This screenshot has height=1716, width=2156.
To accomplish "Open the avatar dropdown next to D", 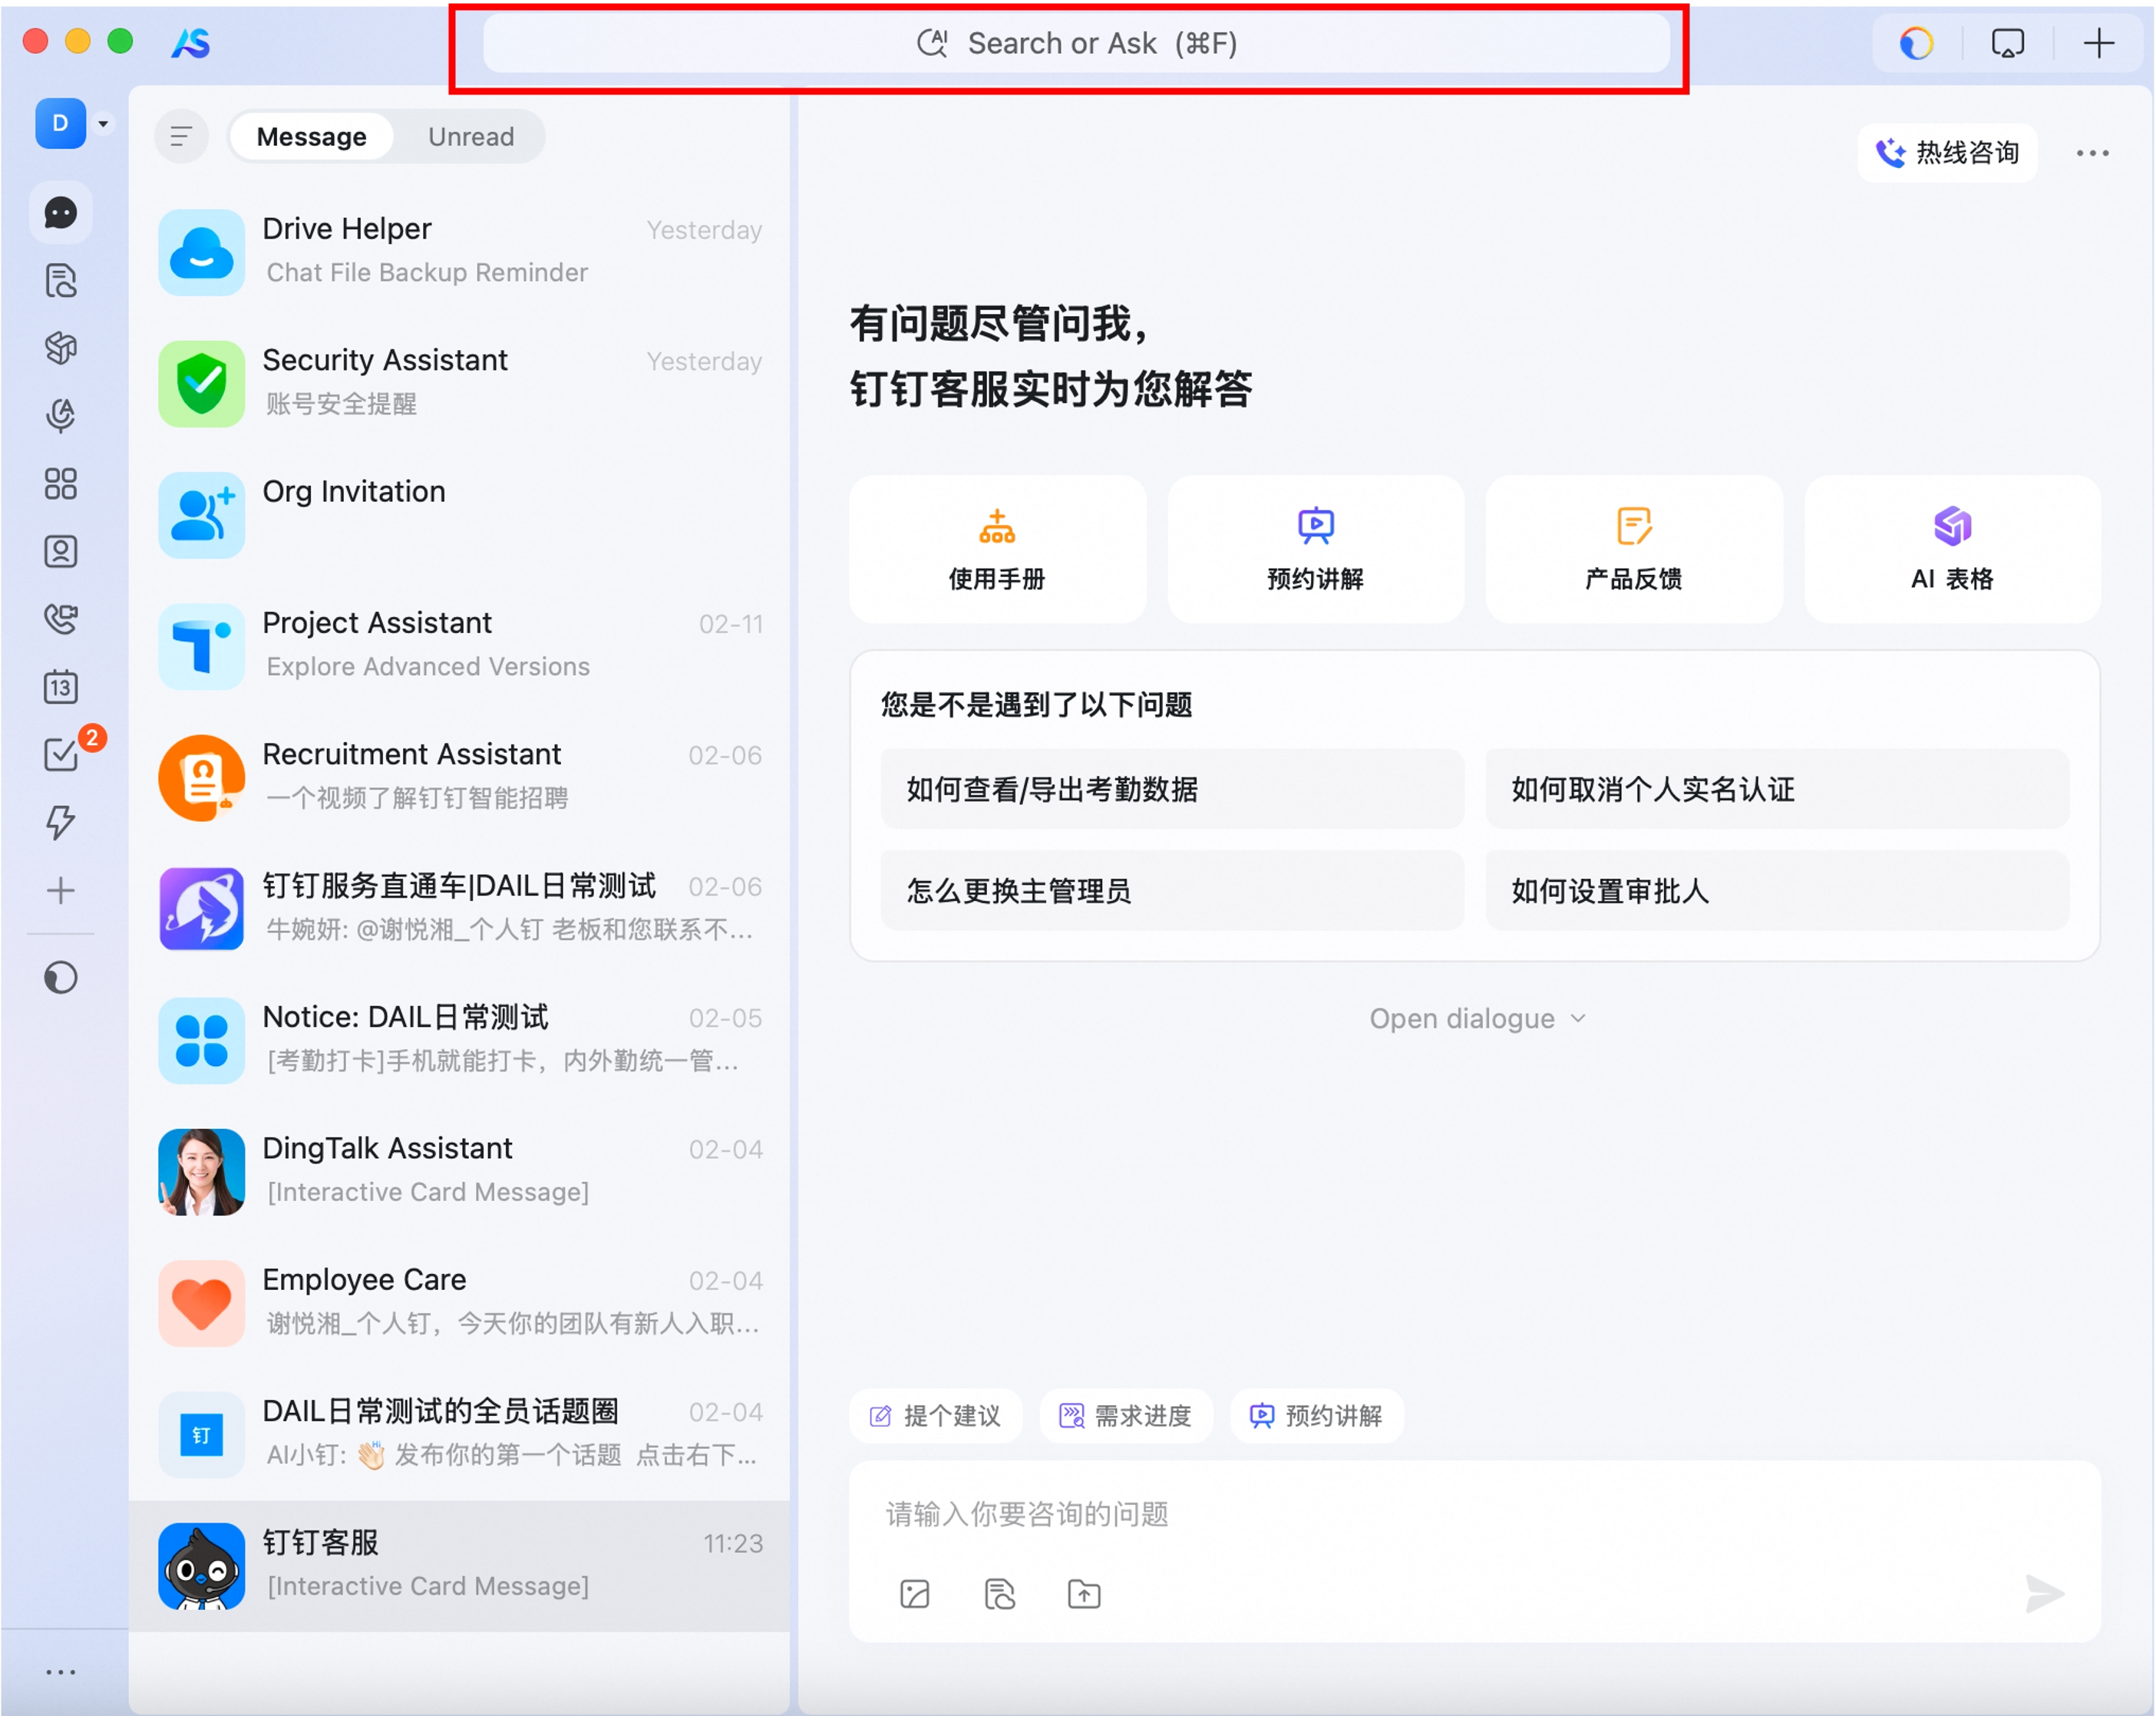I will click(103, 123).
